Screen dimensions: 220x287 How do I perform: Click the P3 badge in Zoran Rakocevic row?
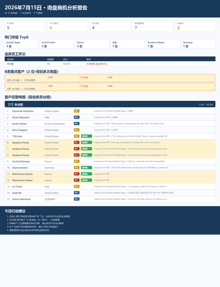77,117
